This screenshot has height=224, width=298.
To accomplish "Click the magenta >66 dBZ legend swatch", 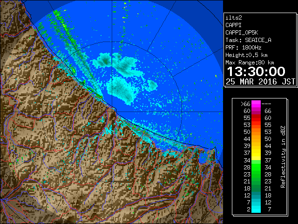I will 256,104.
